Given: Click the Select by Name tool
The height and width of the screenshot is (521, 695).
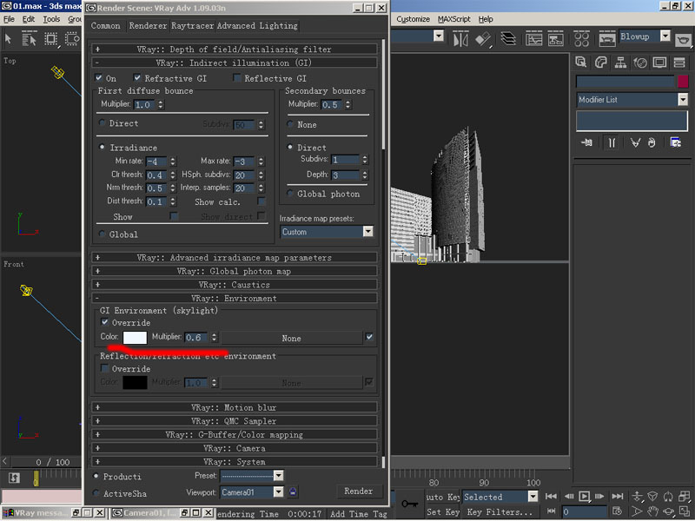Looking at the screenshot, I should 31,39.
